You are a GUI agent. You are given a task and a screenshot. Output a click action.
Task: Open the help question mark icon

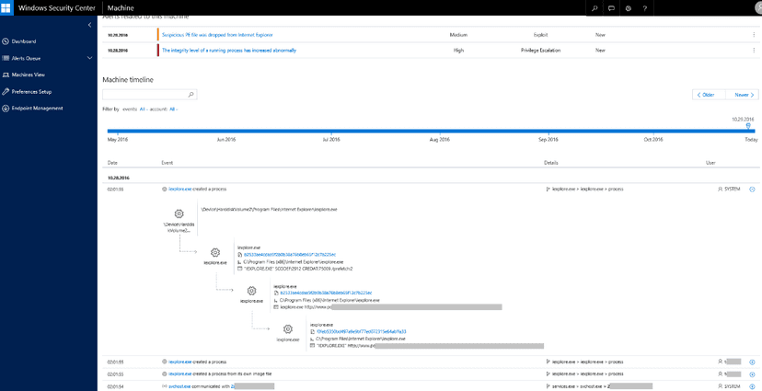(x=645, y=8)
